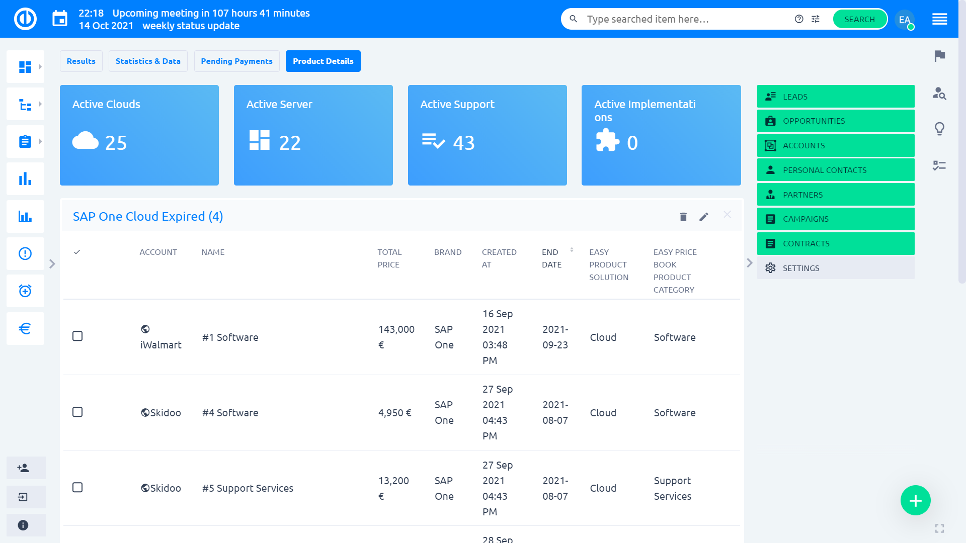This screenshot has width=966, height=543.
Task: Switch to the Results tab
Action: (81, 61)
